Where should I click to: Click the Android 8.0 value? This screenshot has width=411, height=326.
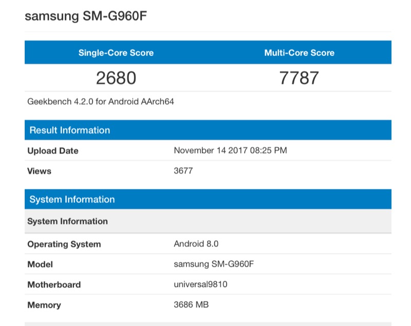(196, 244)
